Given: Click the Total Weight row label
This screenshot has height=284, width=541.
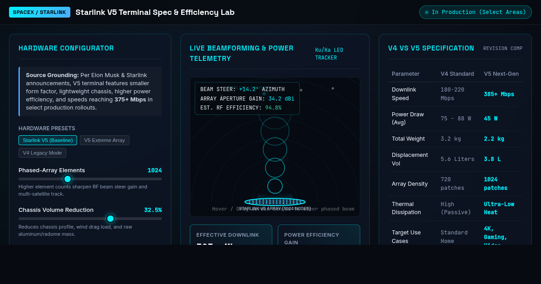Looking at the screenshot, I should tap(408, 139).
